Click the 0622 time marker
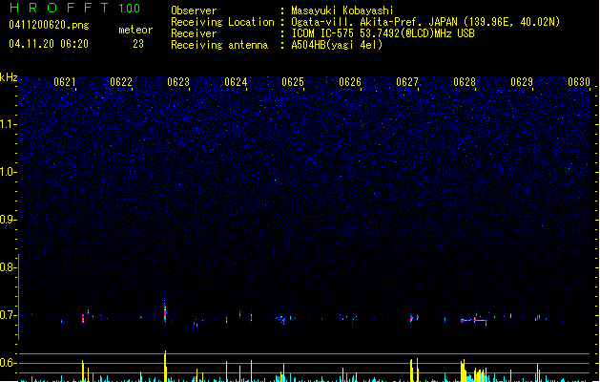The width and height of the screenshot is (600, 382). [x=121, y=82]
